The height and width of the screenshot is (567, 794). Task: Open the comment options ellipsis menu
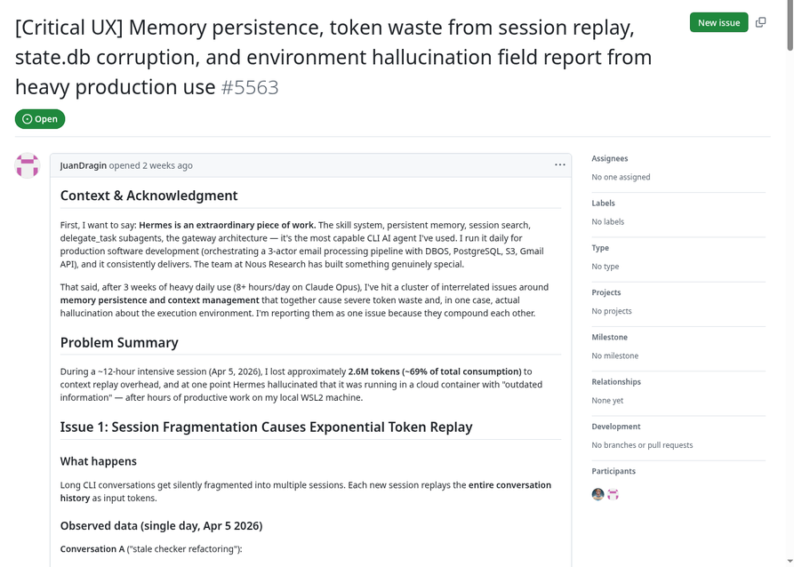[x=560, y=164]
